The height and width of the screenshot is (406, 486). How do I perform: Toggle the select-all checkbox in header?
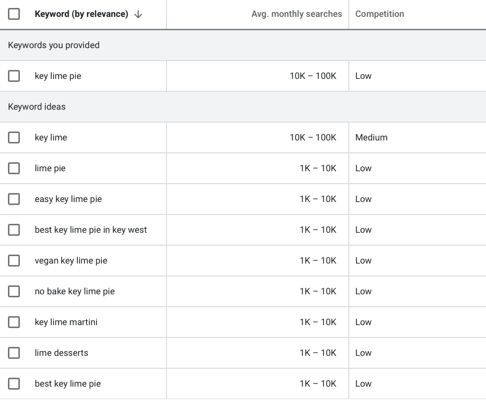coord(14,14)
